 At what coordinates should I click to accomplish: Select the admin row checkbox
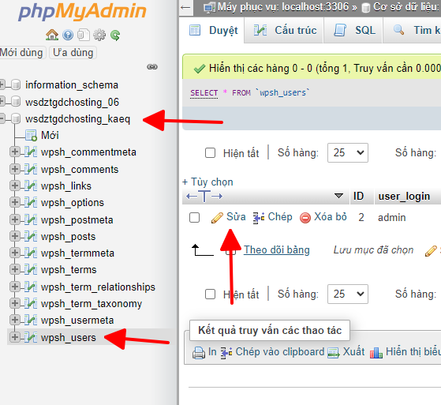tap(194, 218)
